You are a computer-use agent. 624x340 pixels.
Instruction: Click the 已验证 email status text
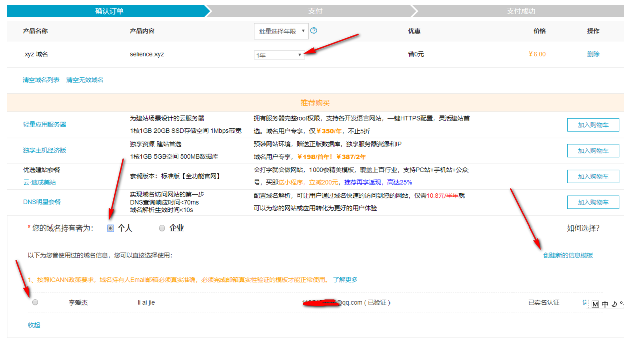click(377, 303)
